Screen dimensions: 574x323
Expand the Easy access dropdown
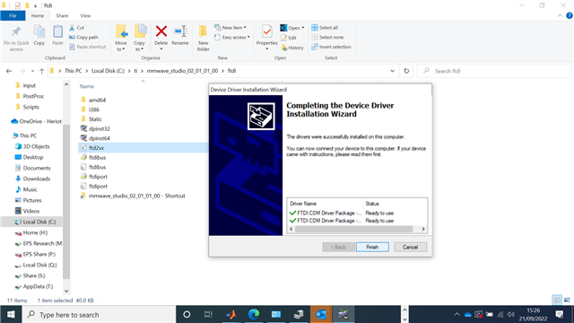click(232, 37)
